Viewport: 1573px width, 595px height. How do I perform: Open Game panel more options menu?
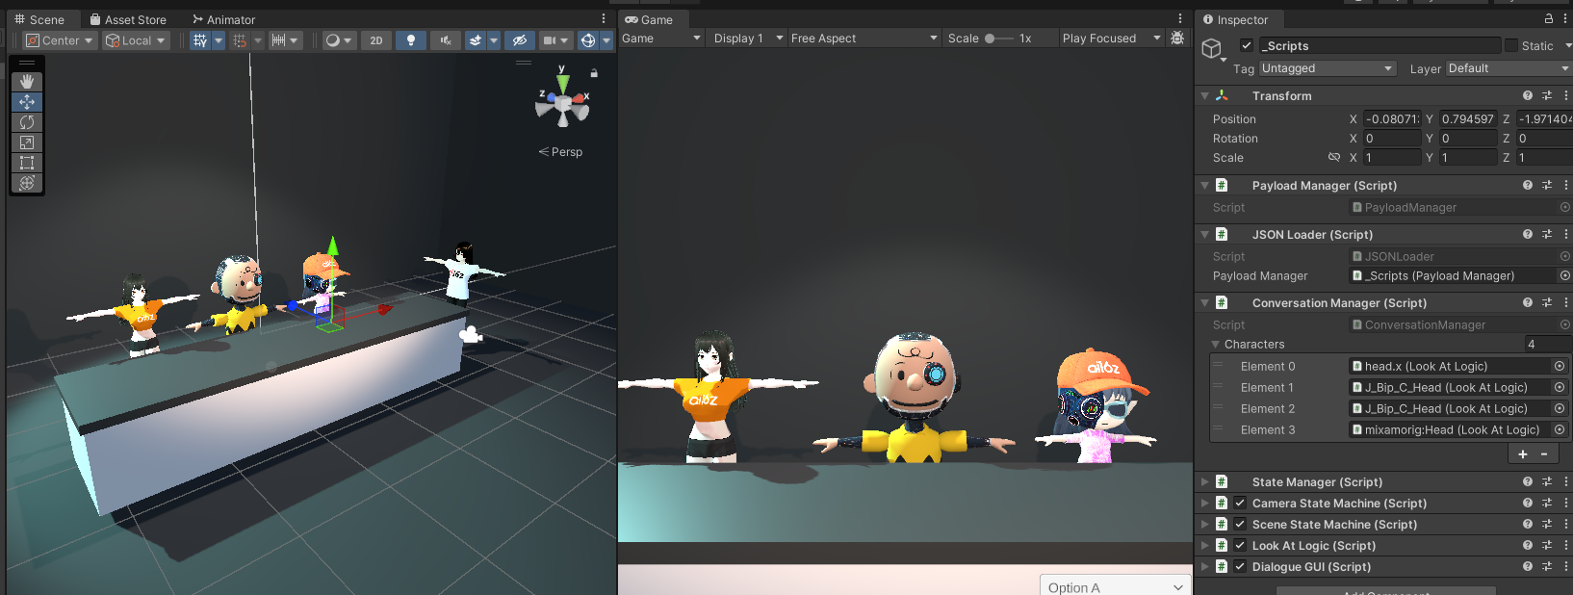tap(1180, 18)
